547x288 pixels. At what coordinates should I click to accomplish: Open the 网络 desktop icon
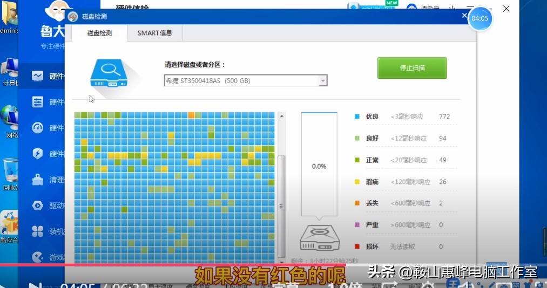coord(9,122)
